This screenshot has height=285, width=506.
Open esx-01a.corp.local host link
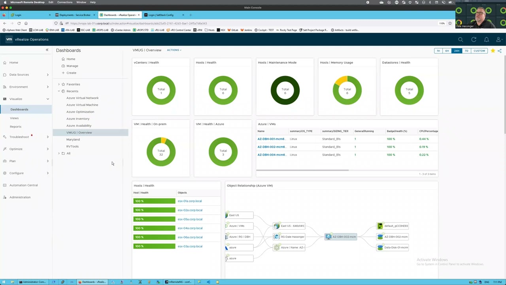pyautogui.click(x=190, y=201)
